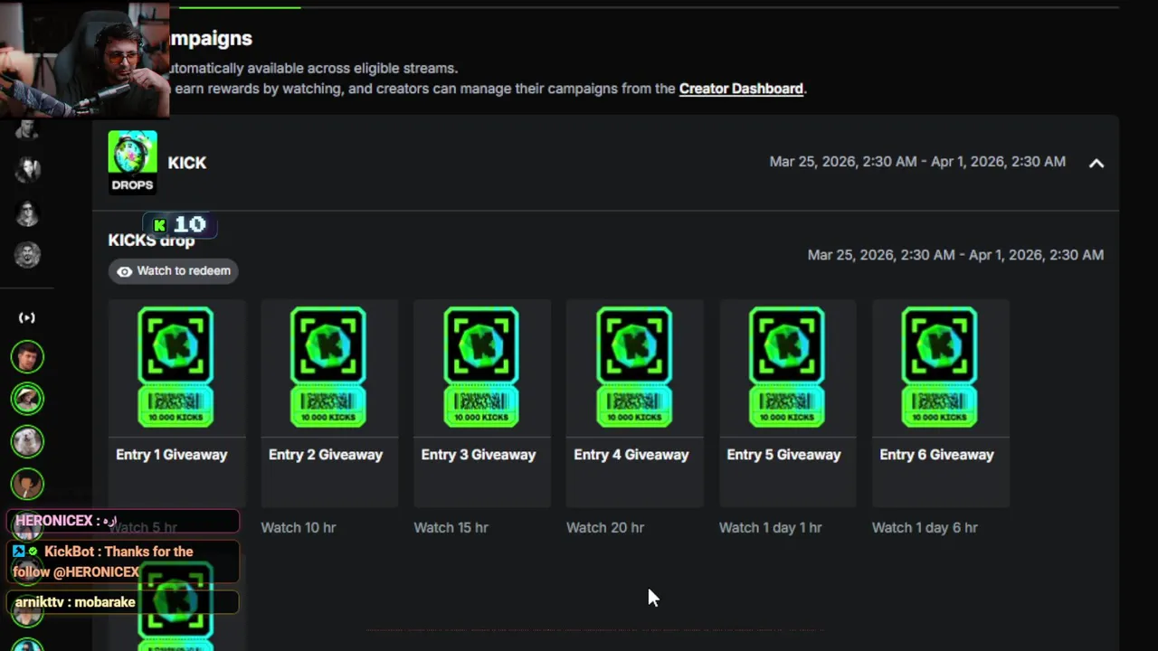Click the Watch 1 day 6 hr text

(925, 527)
